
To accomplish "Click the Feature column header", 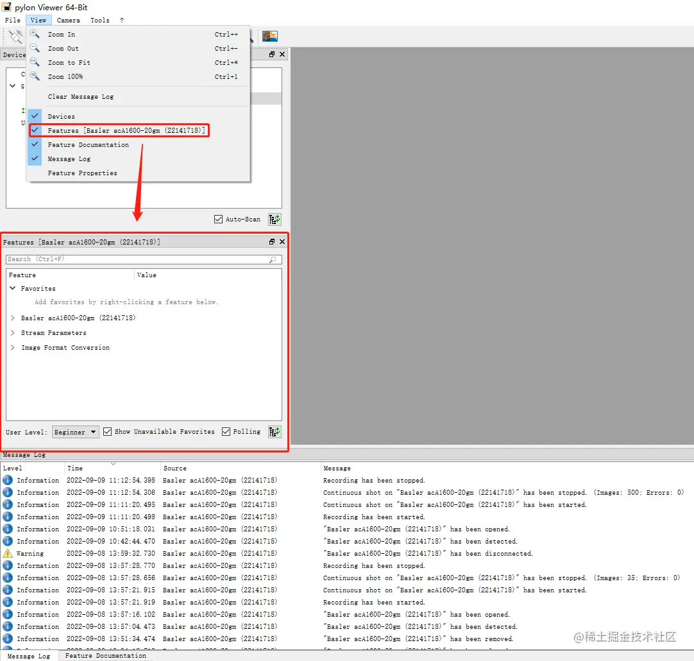I will (x=71, y=275).
